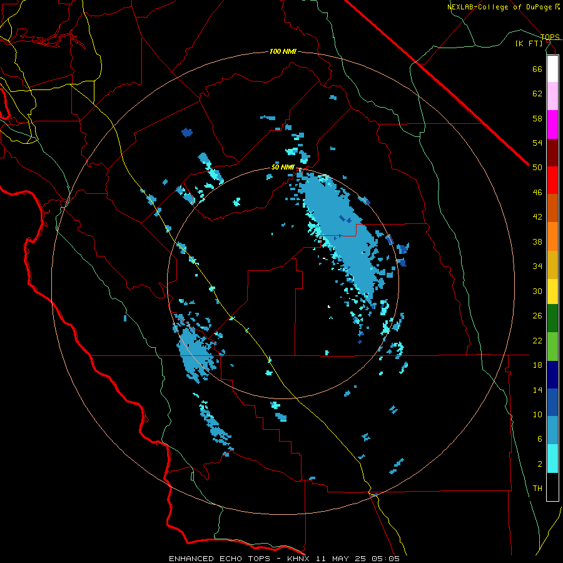This screenshot has height=563, width=563.
Task: Click the dark orange legend swatch between 46 and 42
Action: 552,208
